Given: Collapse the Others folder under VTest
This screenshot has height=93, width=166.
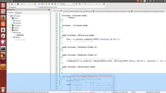Looking at the screenshot, I should pos(12,37).
